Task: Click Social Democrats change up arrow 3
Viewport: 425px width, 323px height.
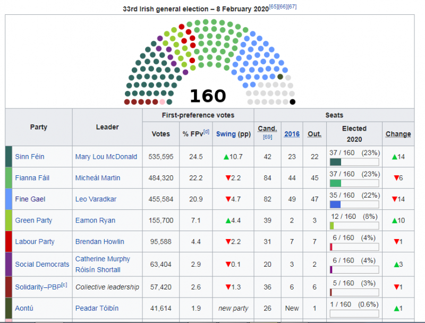Action: (396, 265)
